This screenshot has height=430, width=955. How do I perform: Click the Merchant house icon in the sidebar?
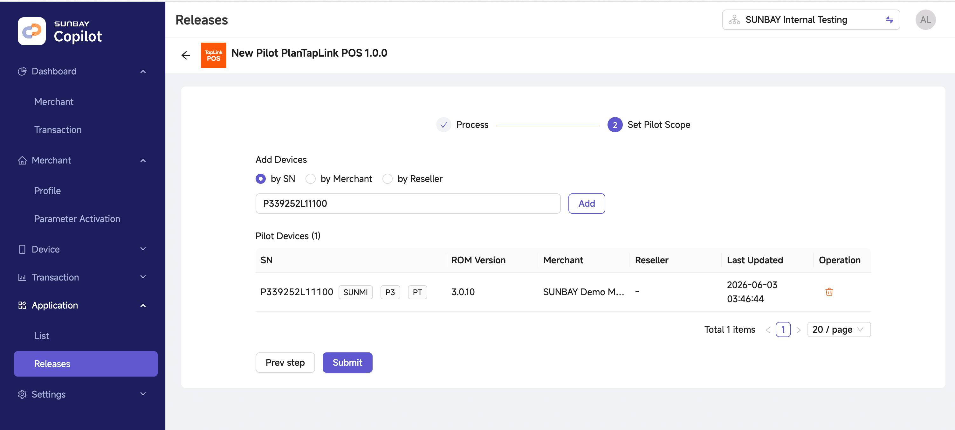(22, 160)
